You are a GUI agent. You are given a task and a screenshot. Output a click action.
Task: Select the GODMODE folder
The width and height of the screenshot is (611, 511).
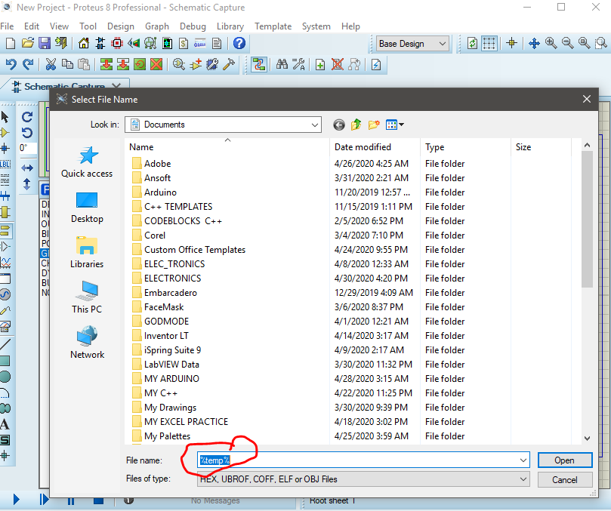tap(166, 322)
